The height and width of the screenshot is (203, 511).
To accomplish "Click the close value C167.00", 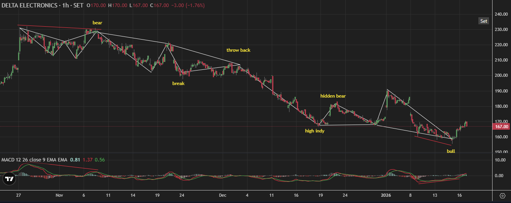I will tap(160, 6).
